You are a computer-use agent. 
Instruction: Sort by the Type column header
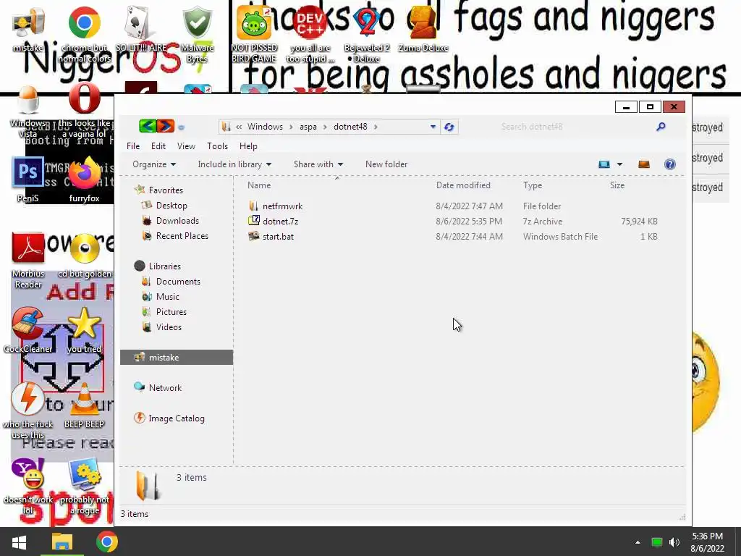533,185
